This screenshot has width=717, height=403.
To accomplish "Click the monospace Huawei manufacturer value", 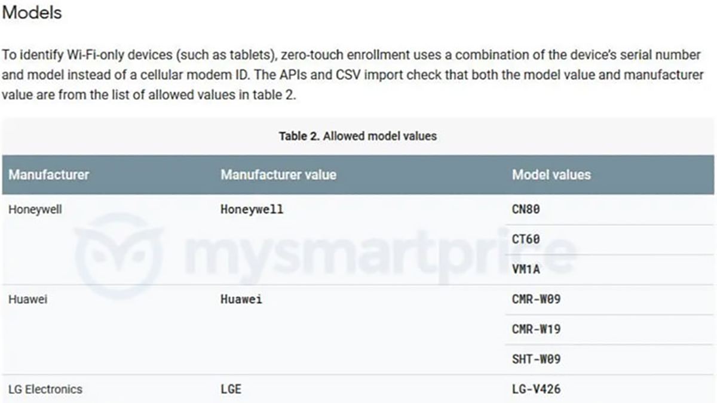I will pos(241,300).
